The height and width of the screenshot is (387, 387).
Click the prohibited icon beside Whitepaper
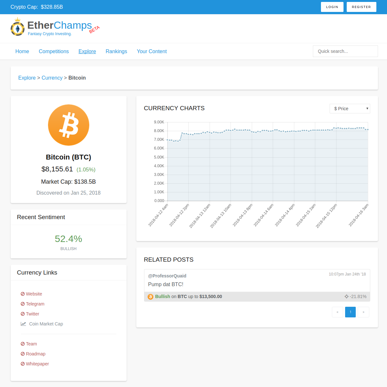tap(23, 364)
